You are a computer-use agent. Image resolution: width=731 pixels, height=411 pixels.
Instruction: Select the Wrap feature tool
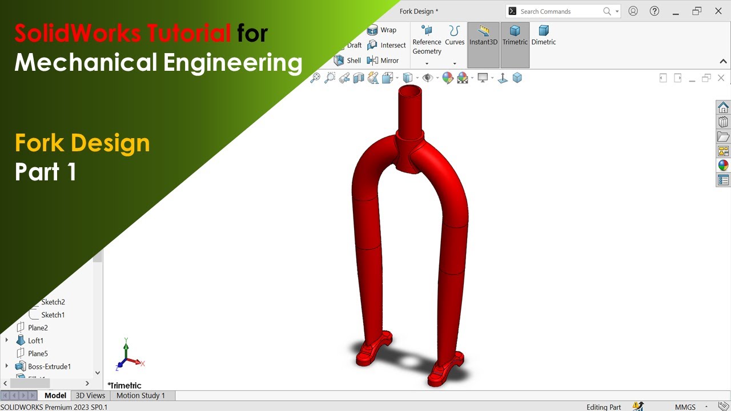[381, 30]
